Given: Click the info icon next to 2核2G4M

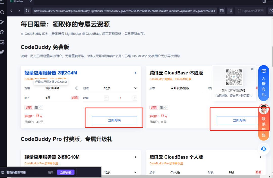Looking at the screenshot, I should pos(77,88).
